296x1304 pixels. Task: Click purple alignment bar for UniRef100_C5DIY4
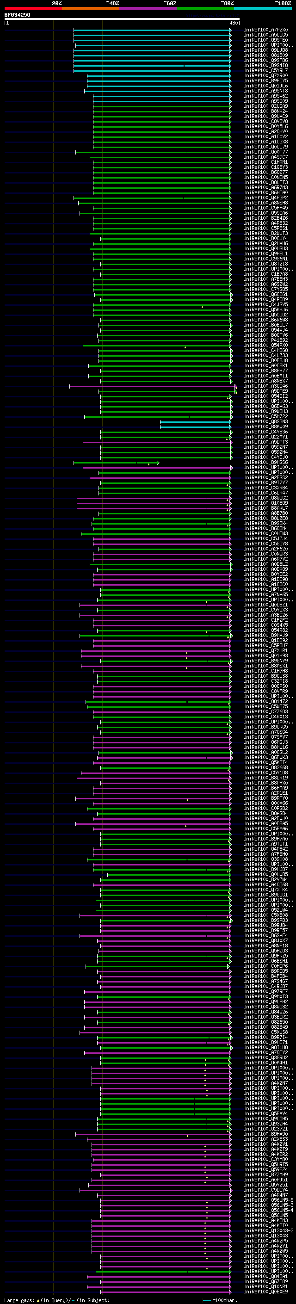(156, 1190)
